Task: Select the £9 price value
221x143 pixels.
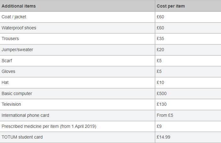Action: [159, 126]
